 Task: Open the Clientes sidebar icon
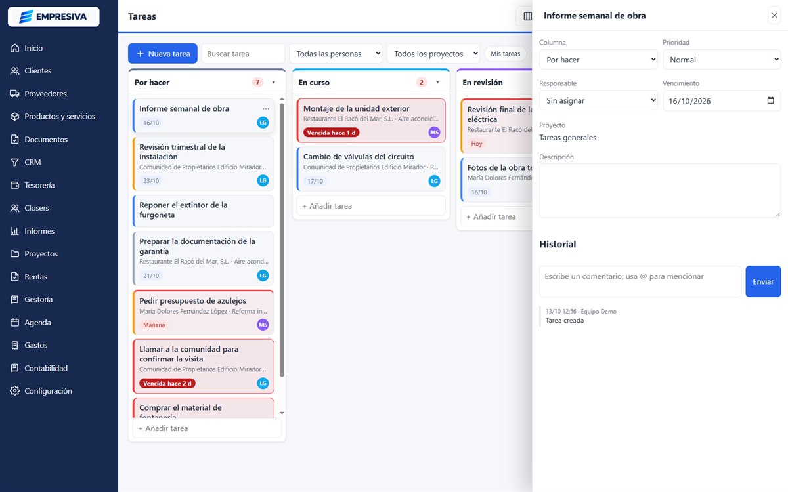click(x=14, y=71)
